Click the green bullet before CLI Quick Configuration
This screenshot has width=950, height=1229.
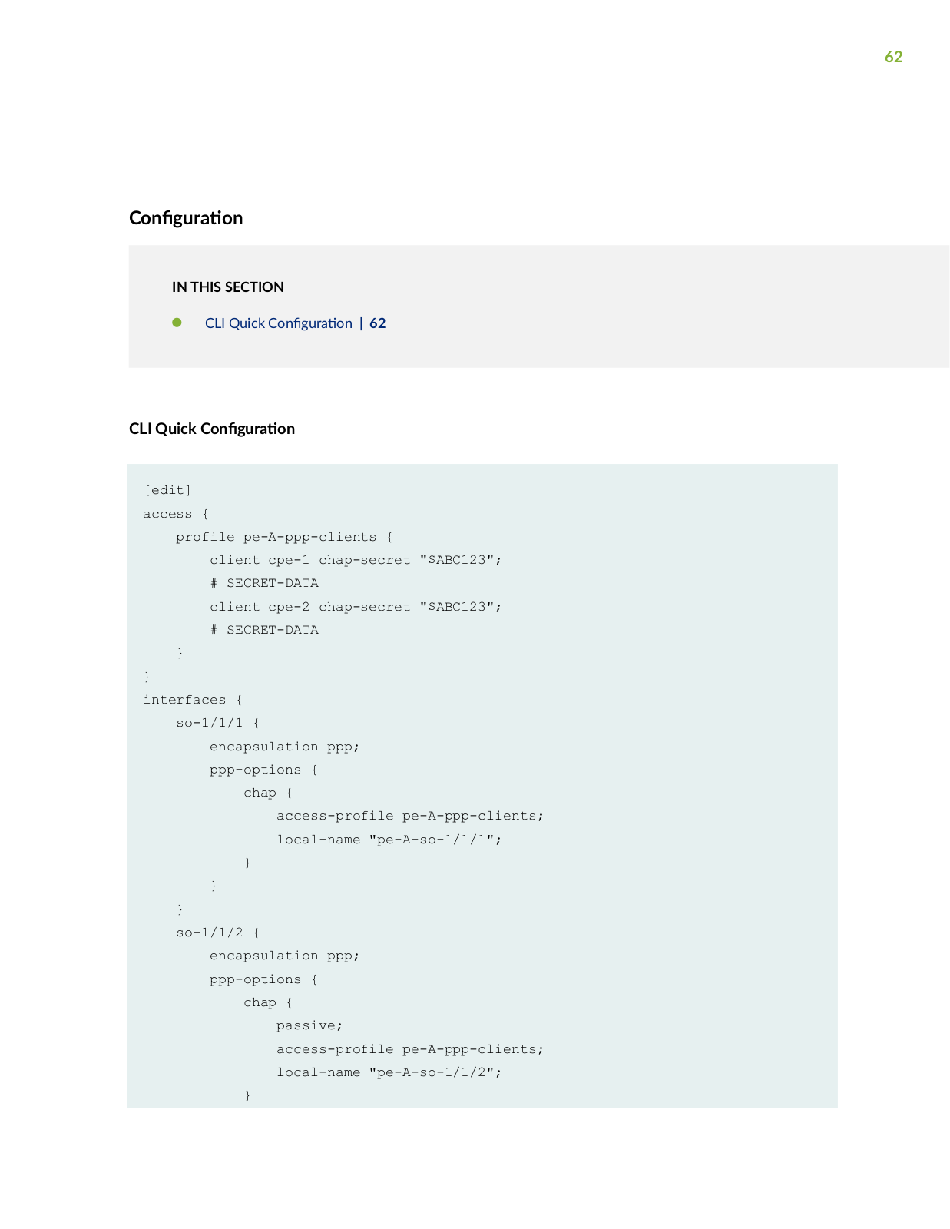click(x=177, y=323)
